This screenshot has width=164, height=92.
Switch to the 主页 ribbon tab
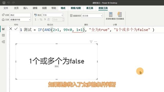16,8
